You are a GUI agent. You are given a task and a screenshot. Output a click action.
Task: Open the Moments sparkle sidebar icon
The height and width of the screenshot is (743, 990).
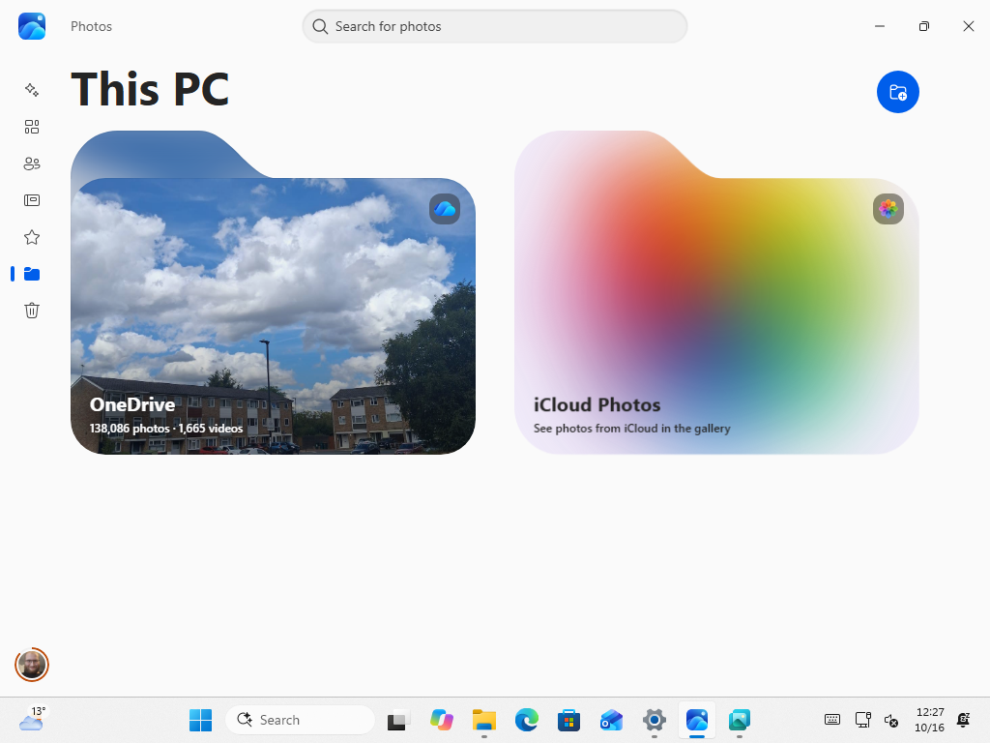tap(32, 90)
